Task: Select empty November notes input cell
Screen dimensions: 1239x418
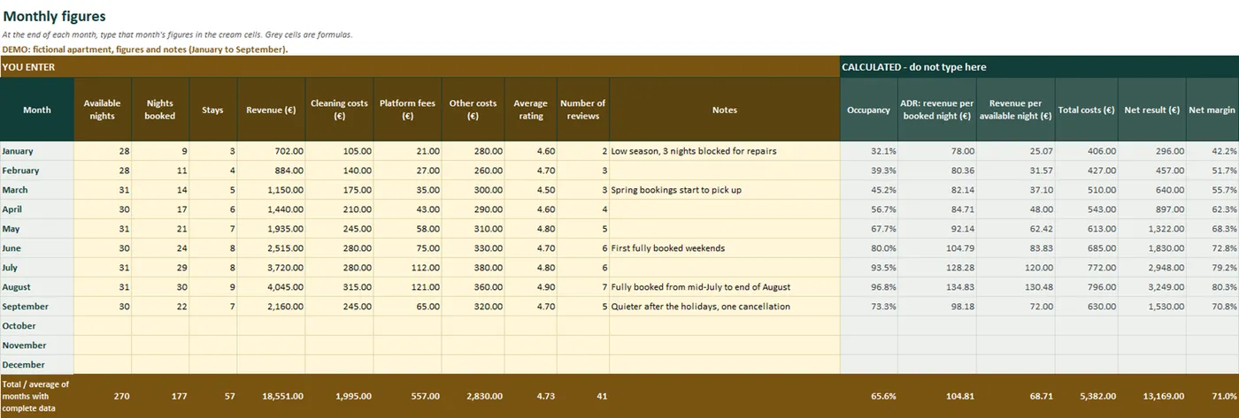Action: click(724, 346)
